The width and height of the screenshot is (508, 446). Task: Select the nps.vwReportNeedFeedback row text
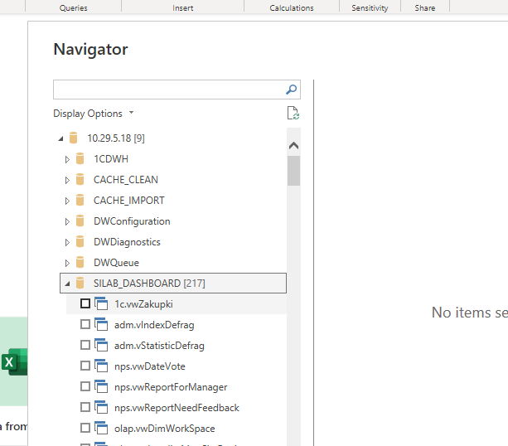pos(177,408)
